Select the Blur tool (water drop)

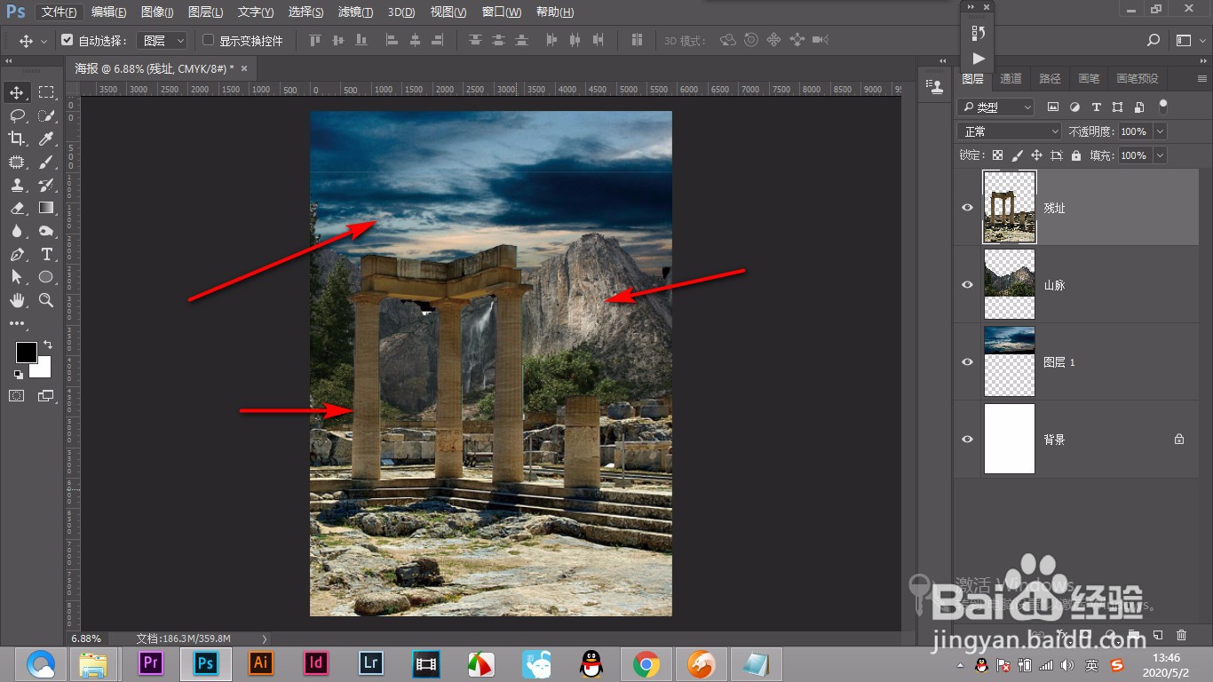[x=17, y=231]
